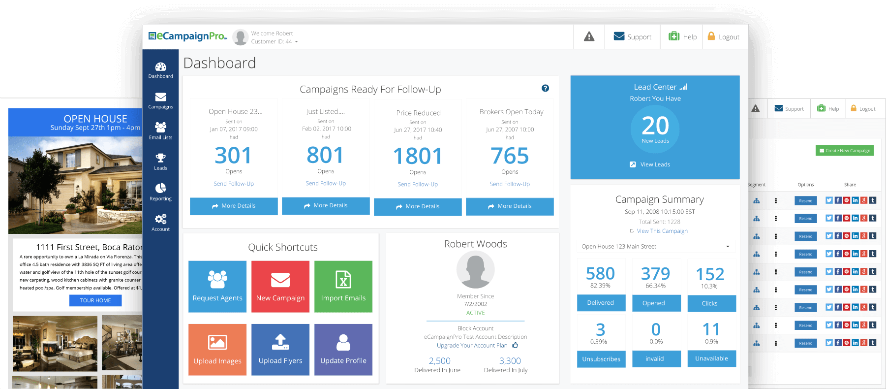Image resolution: width=886 pixels, height=389 pixels.
Task: Expand the Customer ID 44 dropdown arrow
Action: tap(296, 42)
